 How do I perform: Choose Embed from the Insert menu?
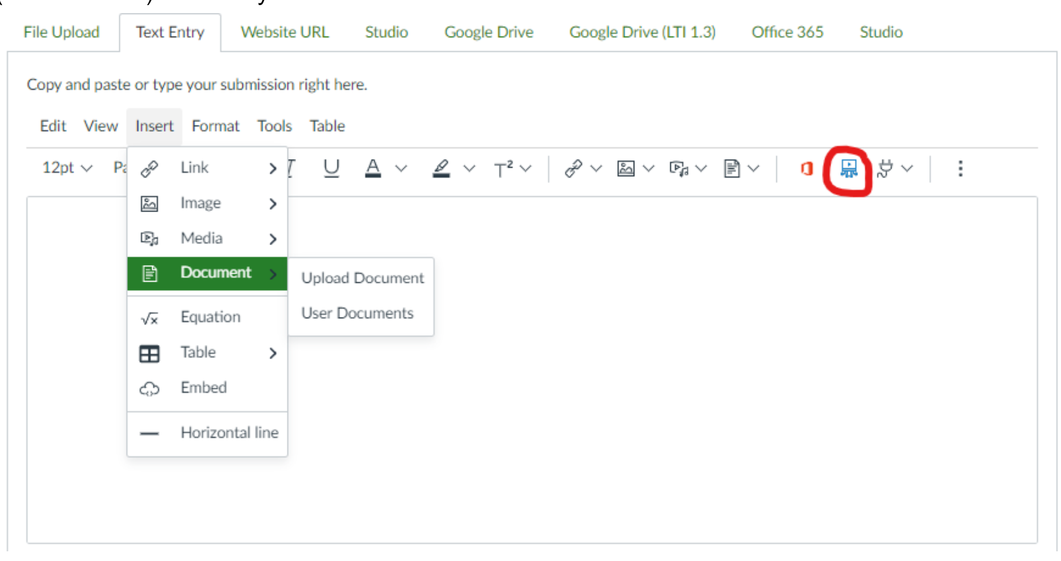[208, 388]
